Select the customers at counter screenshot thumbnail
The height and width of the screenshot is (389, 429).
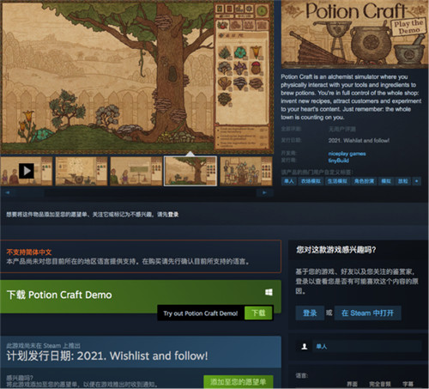pos(136,171)
